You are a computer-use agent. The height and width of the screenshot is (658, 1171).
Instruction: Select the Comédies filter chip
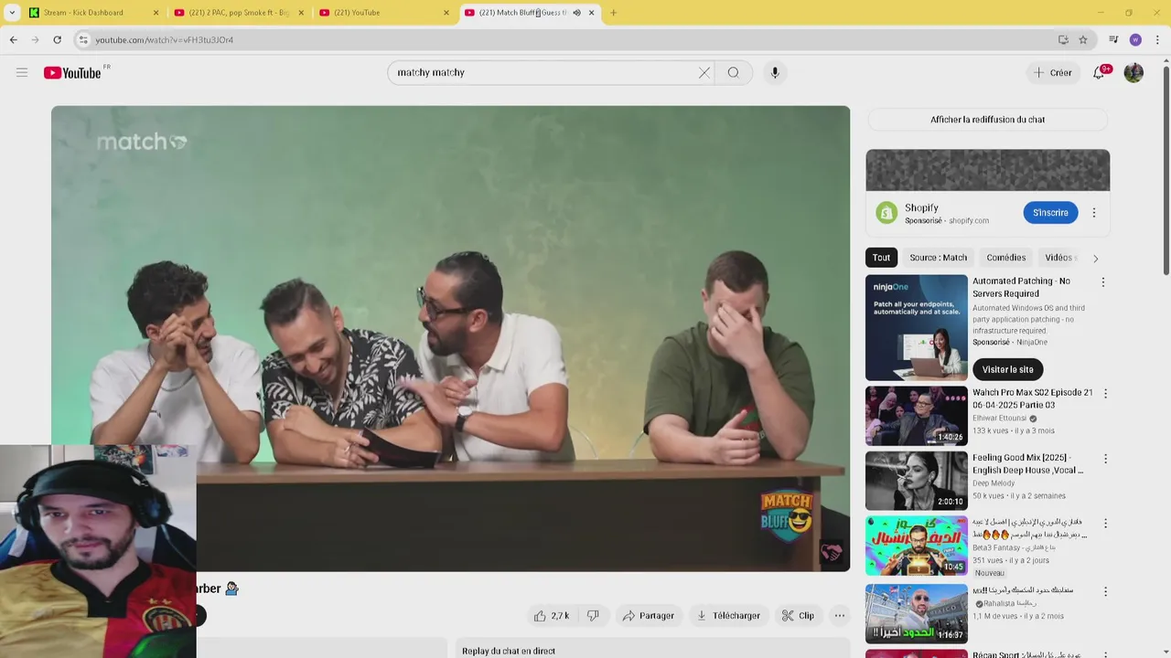coord(1006,258)
